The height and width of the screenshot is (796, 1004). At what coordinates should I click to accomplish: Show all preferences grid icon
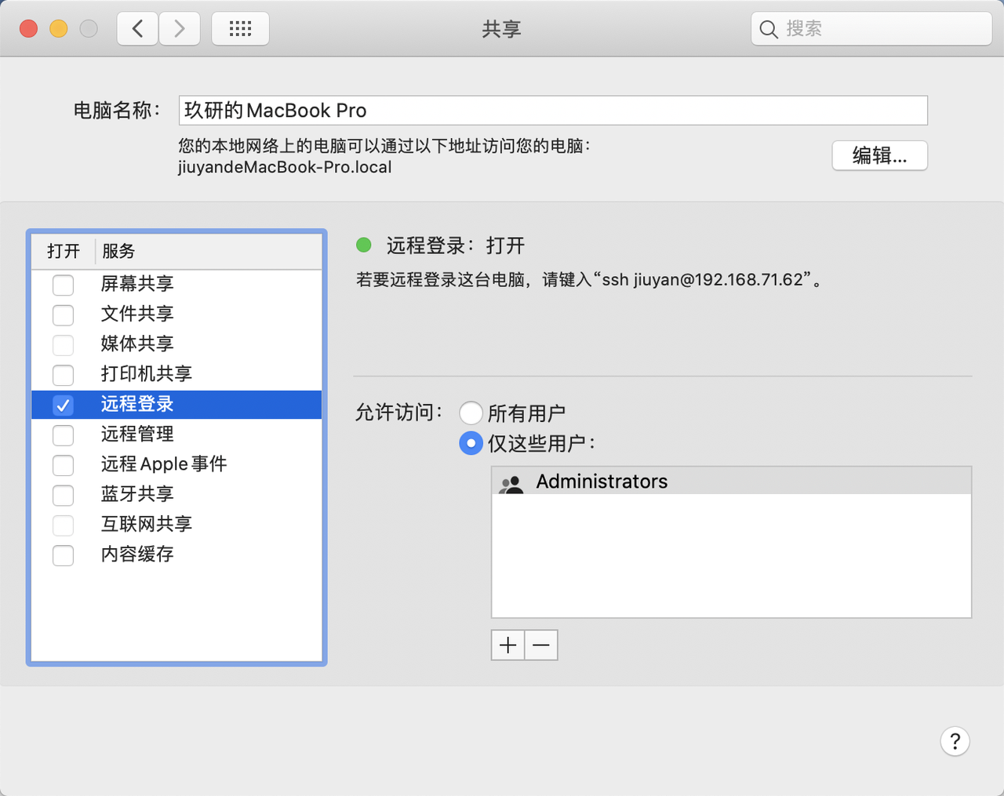tap(240, 29)
